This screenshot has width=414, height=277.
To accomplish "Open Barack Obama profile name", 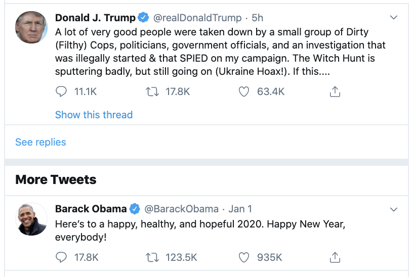I will [91, 209].
